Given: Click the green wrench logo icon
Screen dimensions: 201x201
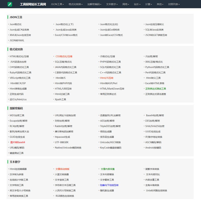Looking at the screenshot, I should [x=10, y=4].
